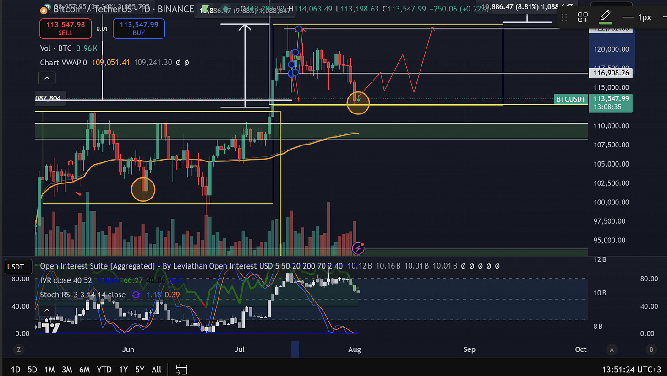Select the 1M time range
This screenshot has width=667, height=376.
tap(49, 369)
